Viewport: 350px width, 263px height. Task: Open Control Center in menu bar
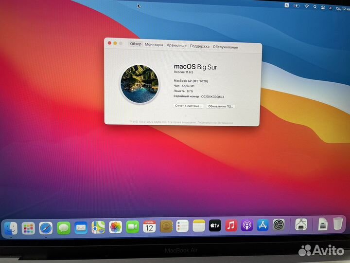[x=323, y=7]
